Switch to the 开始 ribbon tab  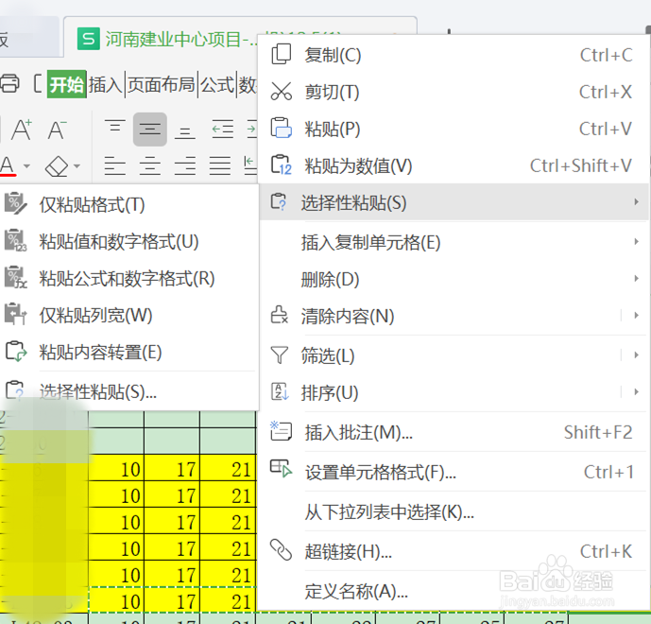coord(66,84)
